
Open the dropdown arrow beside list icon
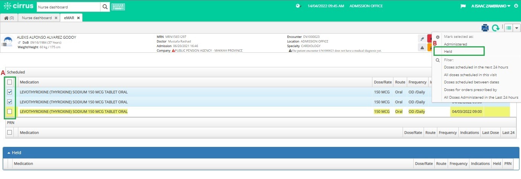click(517, 28)
